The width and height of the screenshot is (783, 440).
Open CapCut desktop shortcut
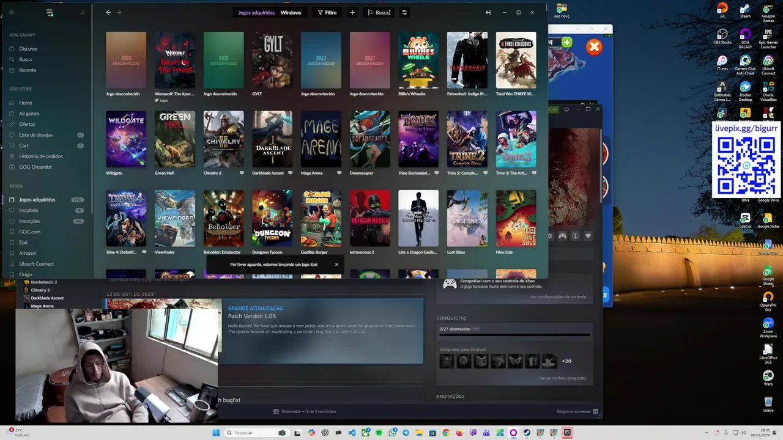(745, 221)
